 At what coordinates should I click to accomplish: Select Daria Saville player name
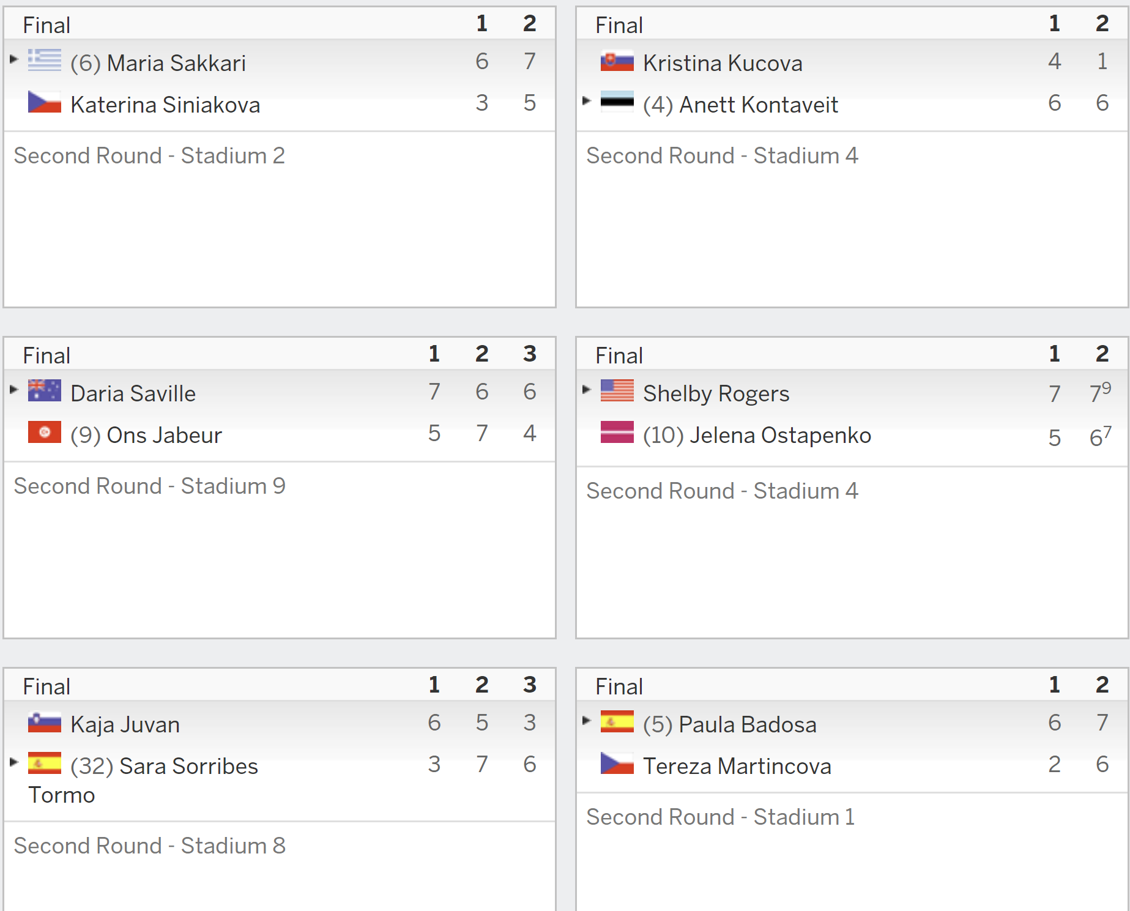(133, 393)
